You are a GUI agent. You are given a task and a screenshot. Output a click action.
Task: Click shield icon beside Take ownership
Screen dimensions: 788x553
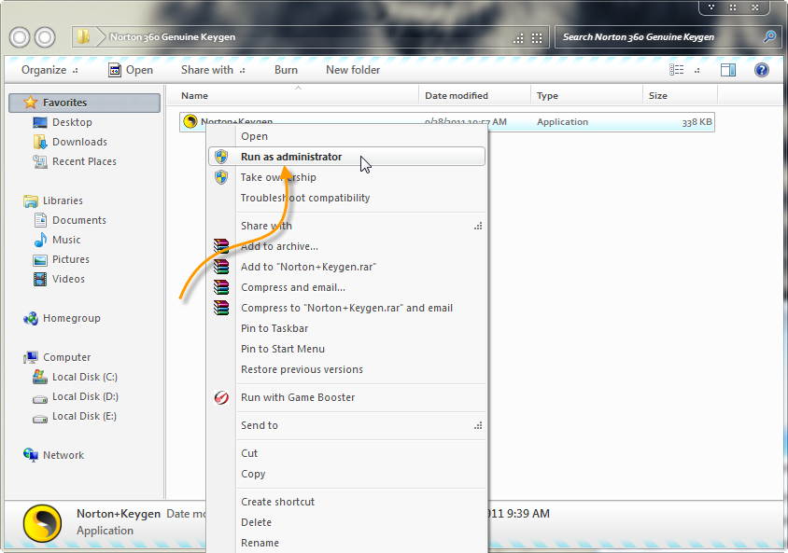pyautogui.click(x=221, y=177)
